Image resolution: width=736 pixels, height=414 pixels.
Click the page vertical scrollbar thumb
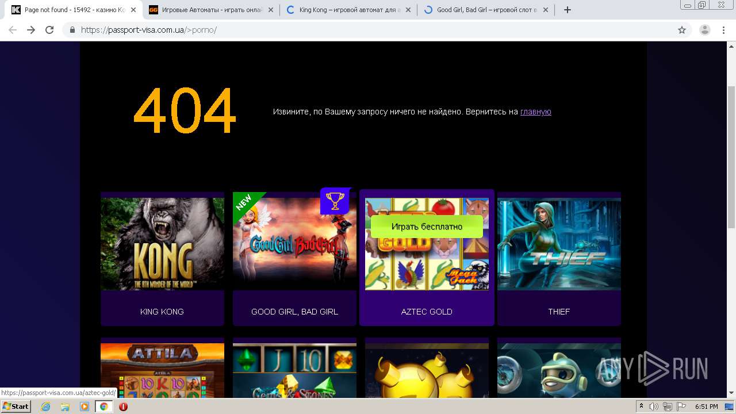pos(731,156)
